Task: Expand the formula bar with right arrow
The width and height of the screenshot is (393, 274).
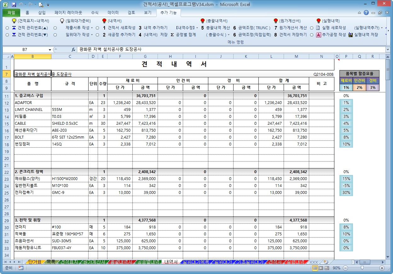Action: pyautogui.click(x=388, y=50)
